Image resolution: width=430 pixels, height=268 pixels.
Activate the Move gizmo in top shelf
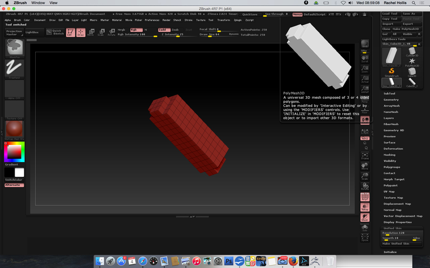point(91,32)
